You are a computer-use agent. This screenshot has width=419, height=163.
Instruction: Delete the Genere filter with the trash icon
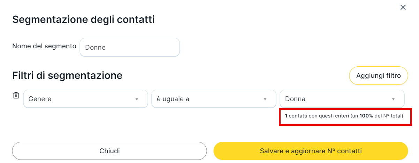tap(16, 95)
